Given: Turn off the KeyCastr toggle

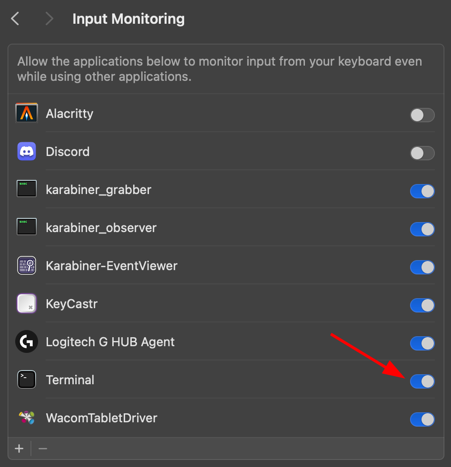Looking at the screenshot, I should (422, 305).
